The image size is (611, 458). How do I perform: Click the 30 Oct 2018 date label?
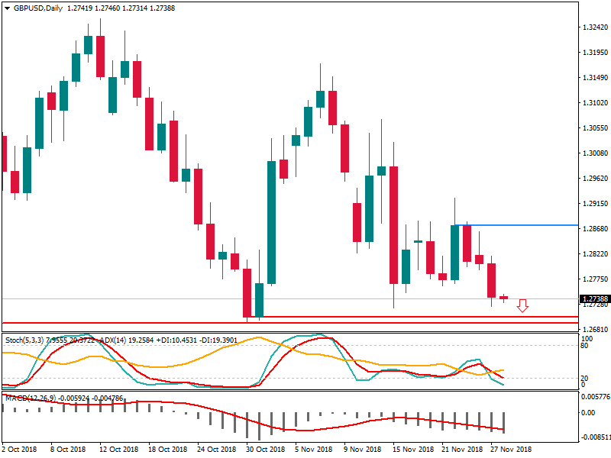click(266, 449)
